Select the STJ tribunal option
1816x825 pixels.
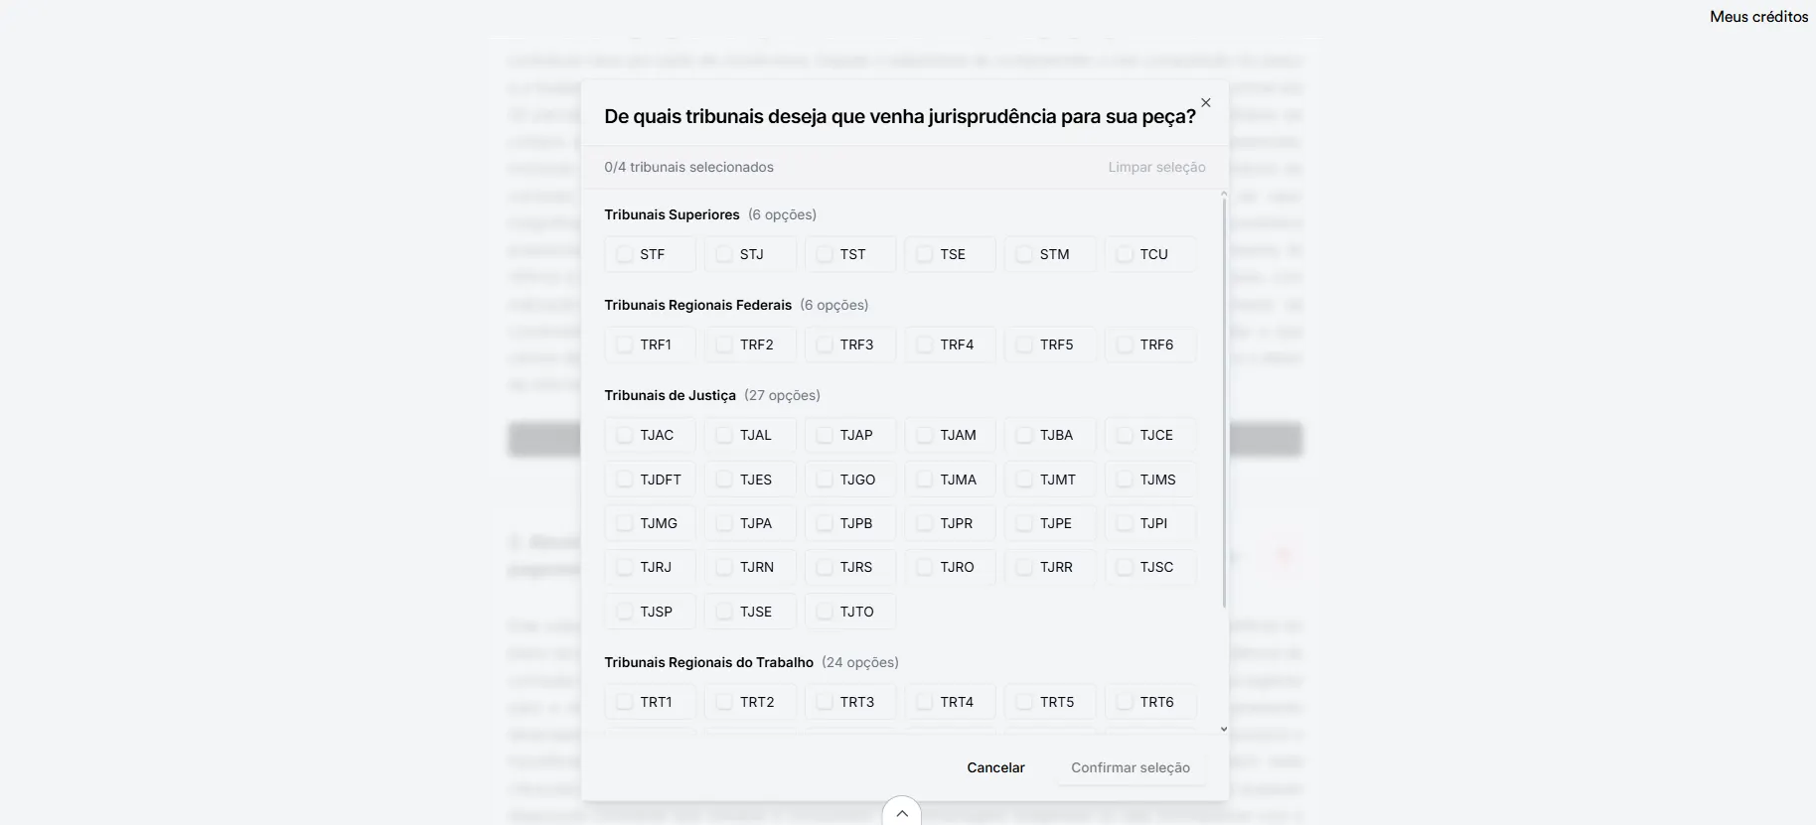coord(724,254)
